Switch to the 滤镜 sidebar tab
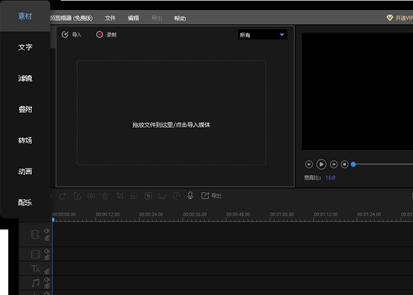The width and height of the screenshot is (413, 295). (25, 78)
